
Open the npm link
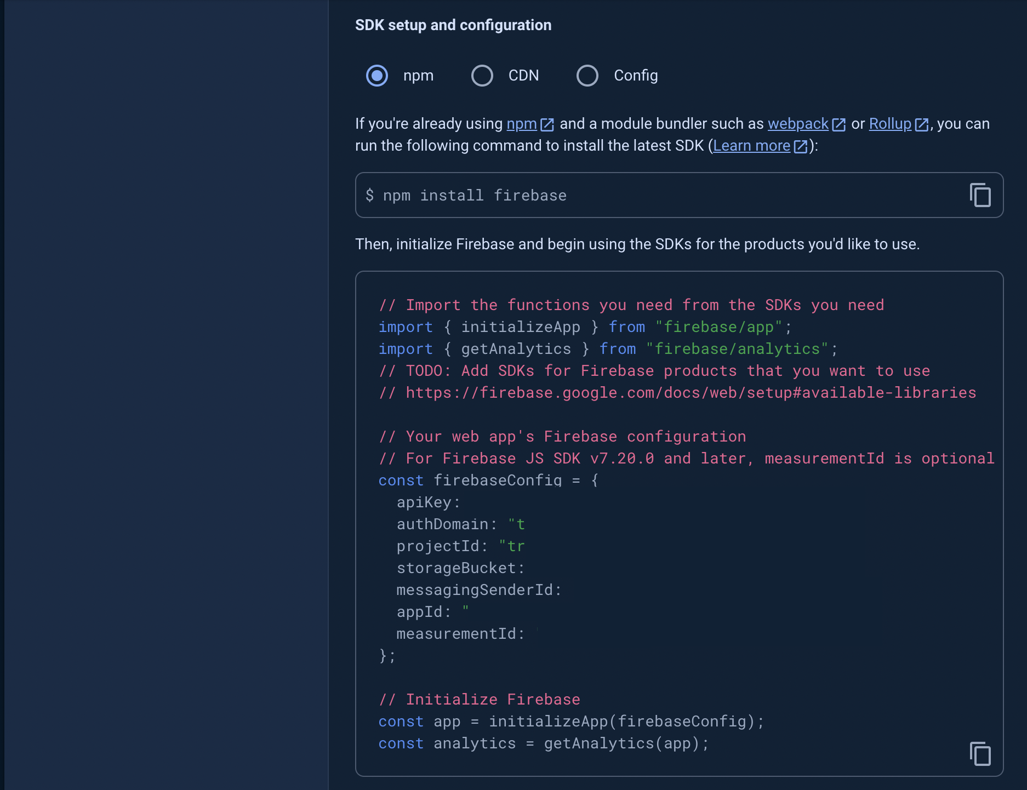click(530, 124)
